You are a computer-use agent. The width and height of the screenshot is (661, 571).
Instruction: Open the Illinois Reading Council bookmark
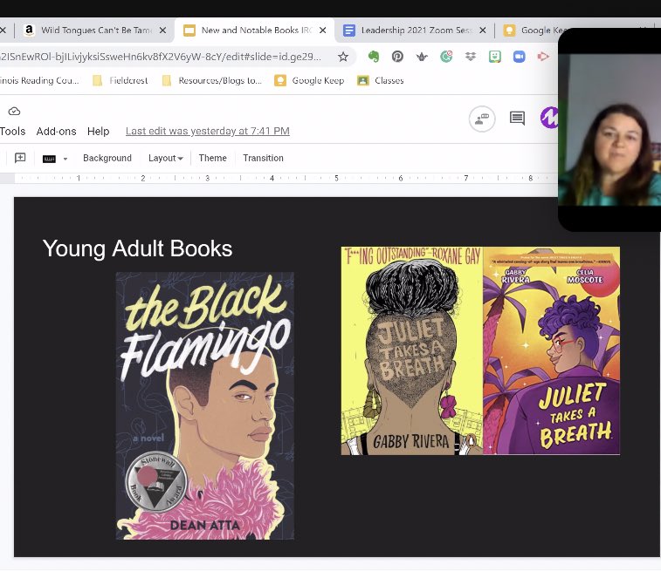click(x=38, y=80)
